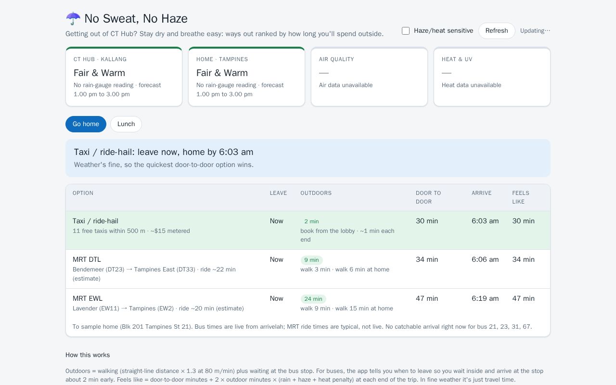Click the Lavender to Tampines route text

point(158,308)
